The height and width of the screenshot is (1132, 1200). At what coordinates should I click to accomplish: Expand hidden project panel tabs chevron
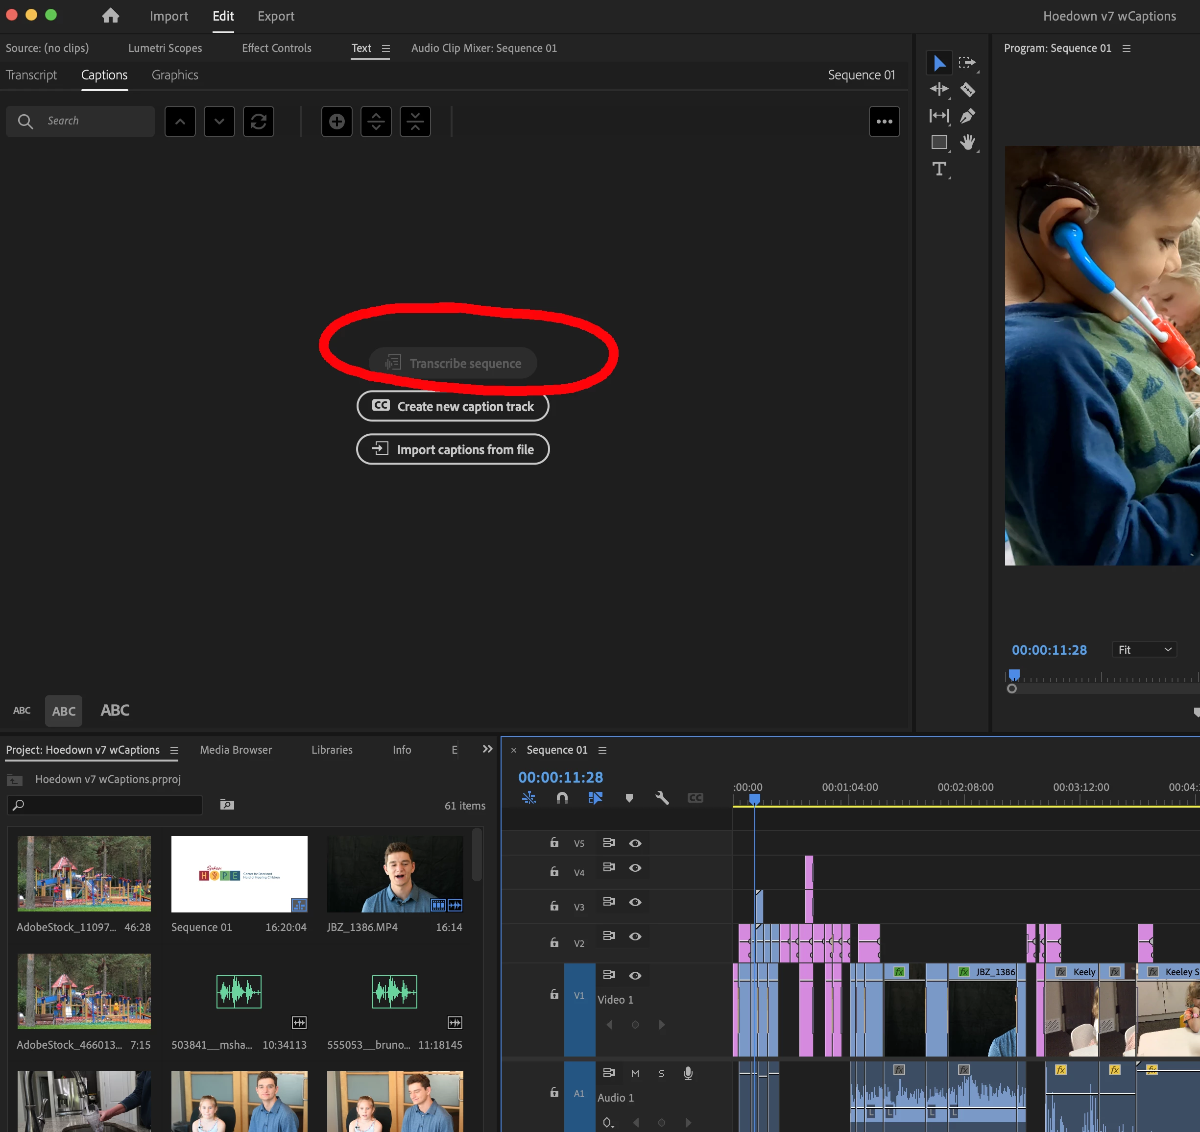click(487, 749)
